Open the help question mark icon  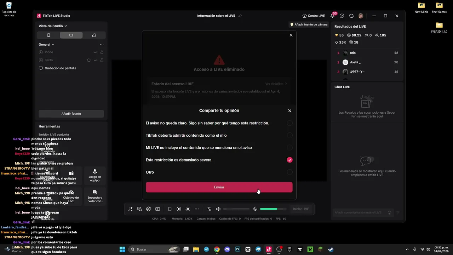point(342,16)
